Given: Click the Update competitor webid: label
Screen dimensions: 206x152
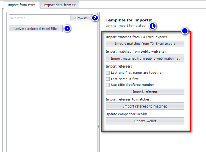Looking at the screenshot, I should point(126,114).
